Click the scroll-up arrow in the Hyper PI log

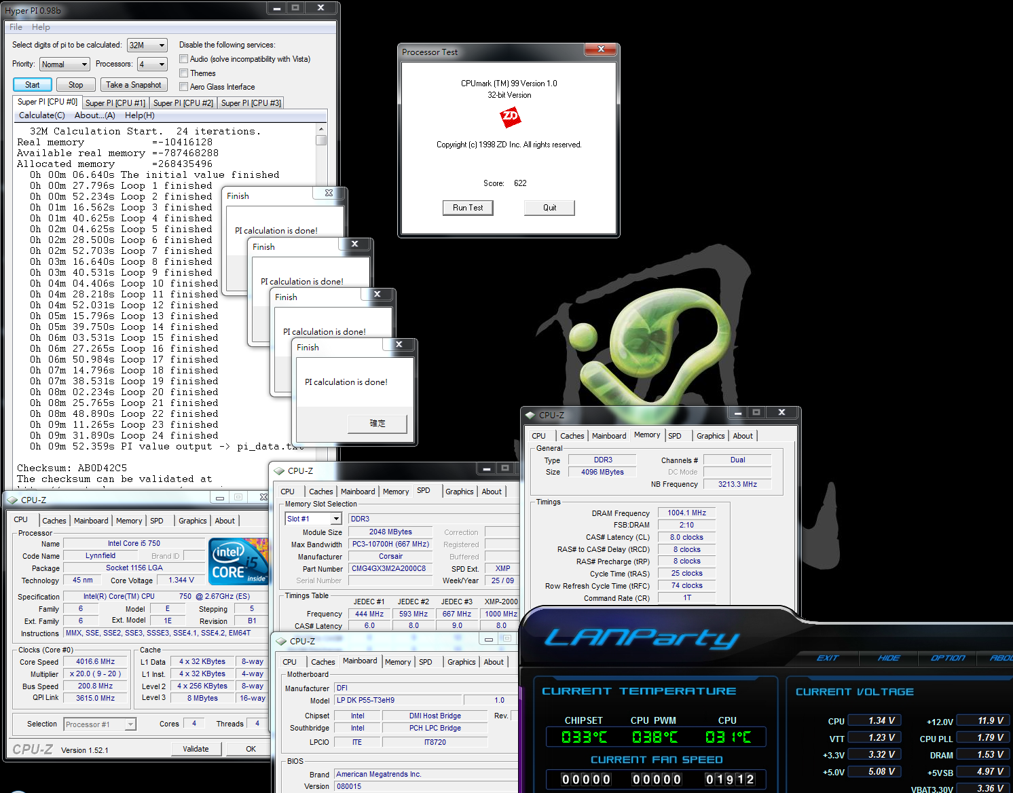click(321, 129)
